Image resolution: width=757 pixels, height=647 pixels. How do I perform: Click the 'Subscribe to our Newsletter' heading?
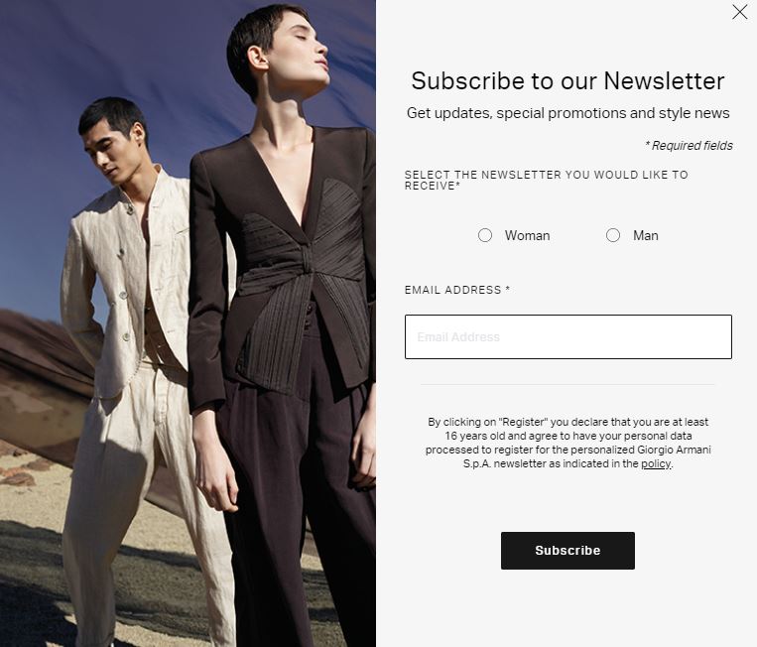568,80
